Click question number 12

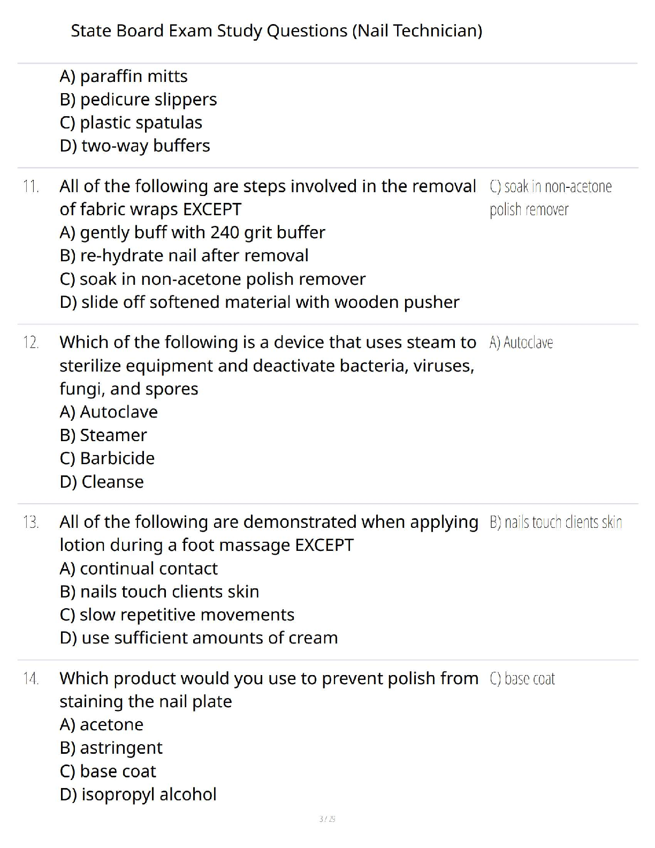[x=31, y=343]
